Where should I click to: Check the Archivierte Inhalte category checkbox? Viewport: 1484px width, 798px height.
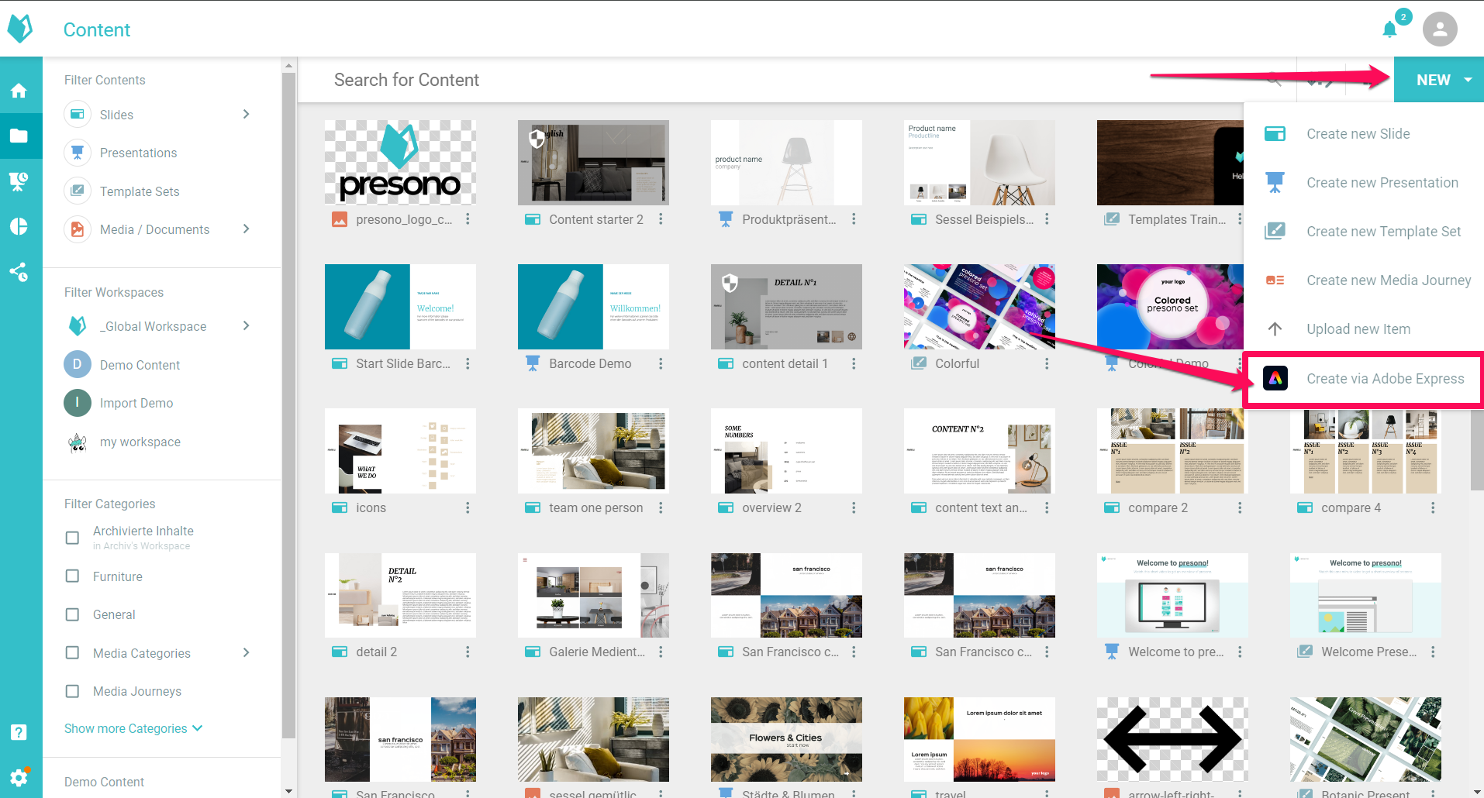pos(72,538)
